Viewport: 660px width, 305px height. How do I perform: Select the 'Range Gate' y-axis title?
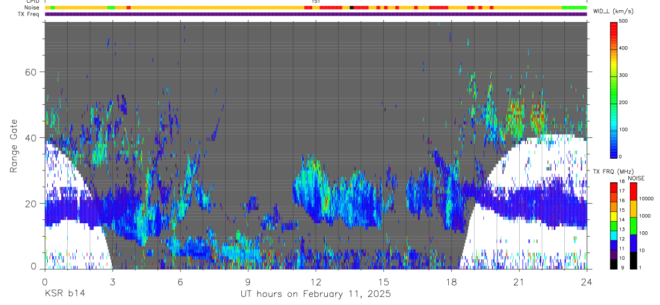(13, 146)
